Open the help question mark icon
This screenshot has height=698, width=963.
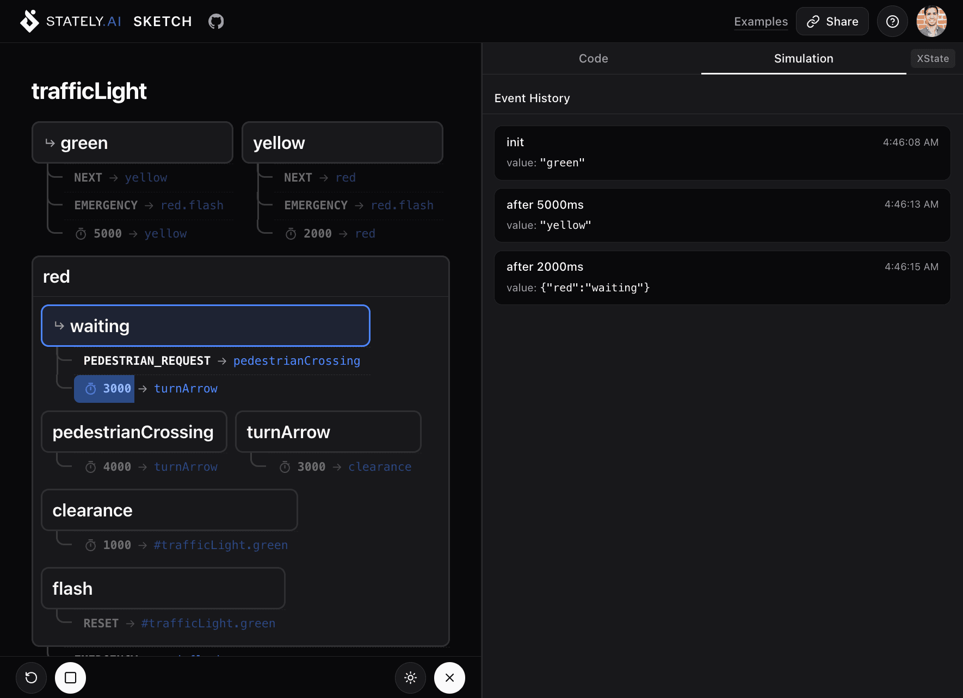[x=892, y=21]
